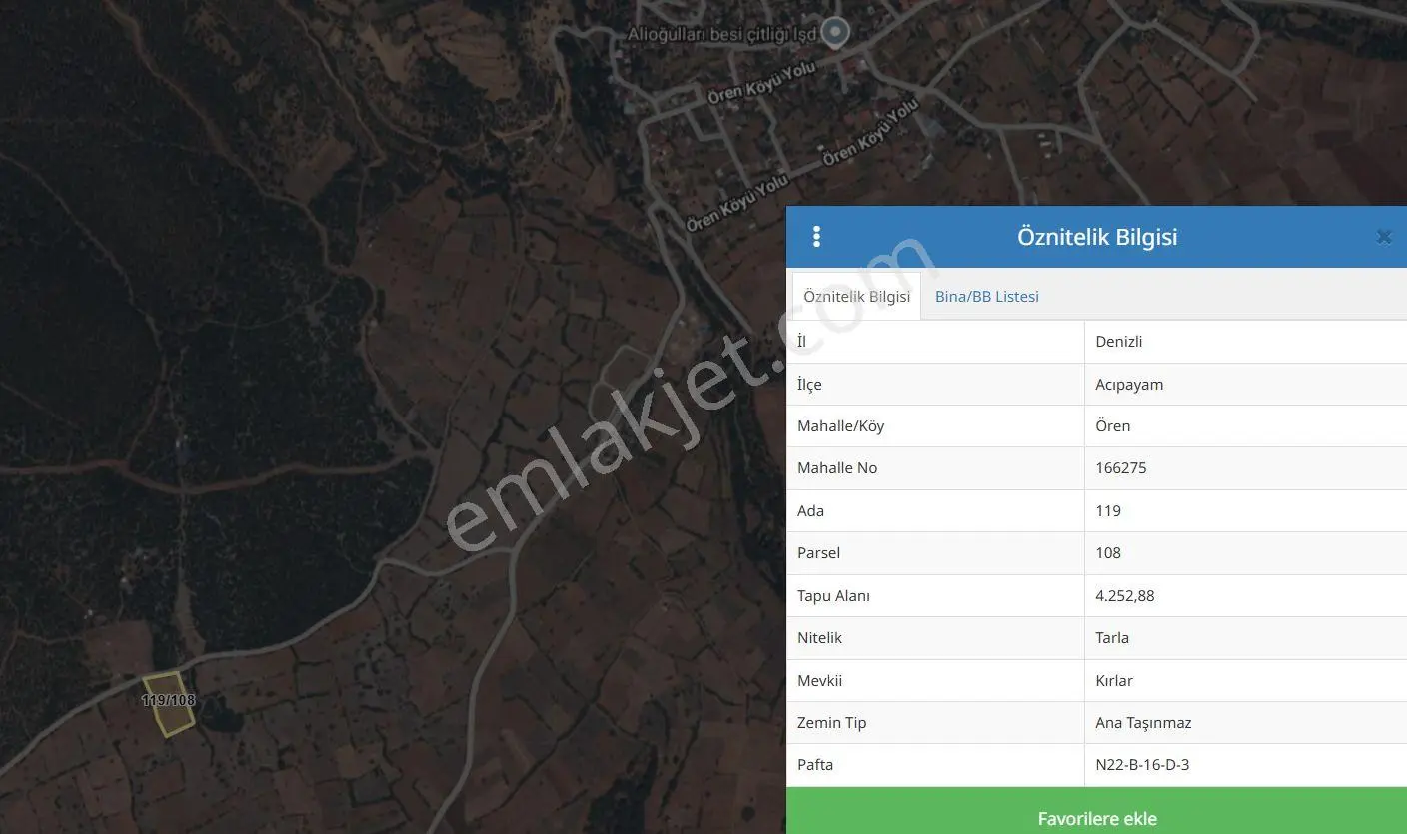Click the Alioğulları besi çiftliği map pin
Viewport: 1407px width, 834px height.
(x=835, y=32)
